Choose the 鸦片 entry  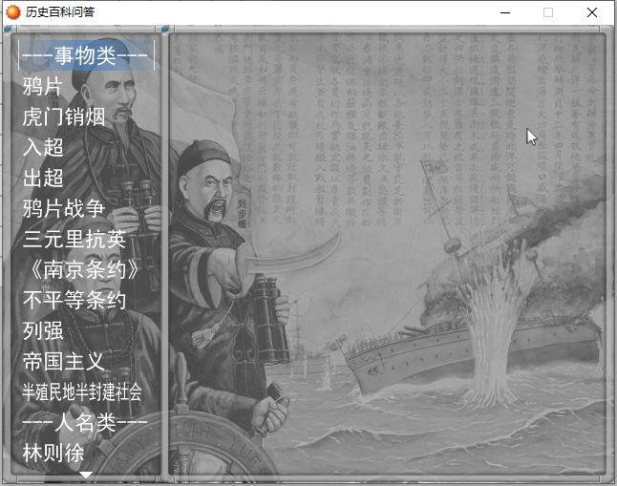click(x=42, y=86)
